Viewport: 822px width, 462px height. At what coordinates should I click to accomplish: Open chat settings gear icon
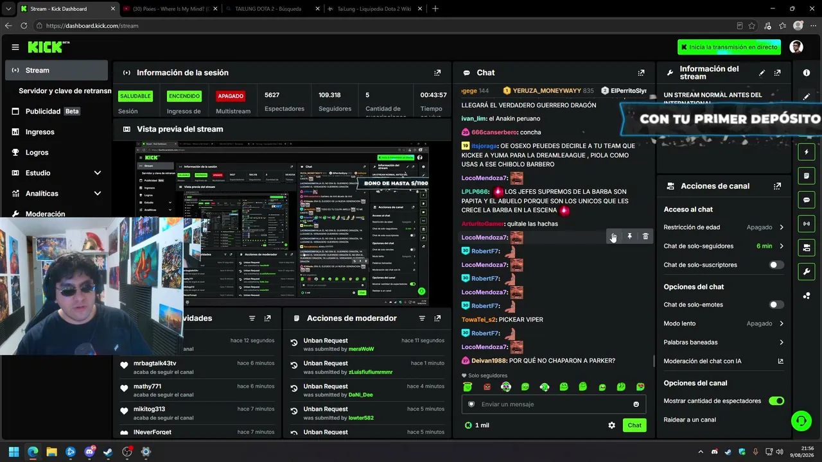pos(611,425)
